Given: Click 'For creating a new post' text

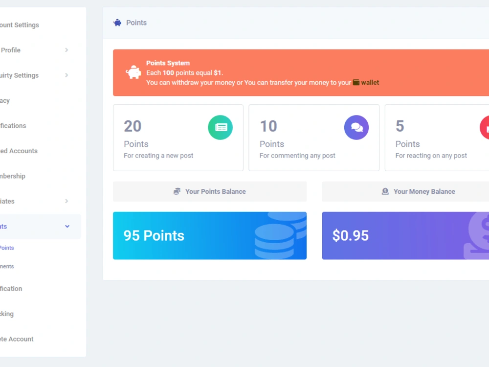Looking at the screenshot, I should (x=158, y=156).
